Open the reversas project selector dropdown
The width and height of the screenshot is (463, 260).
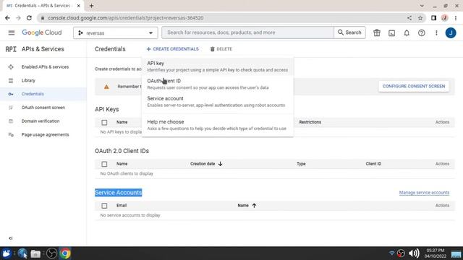coord(116,33)
